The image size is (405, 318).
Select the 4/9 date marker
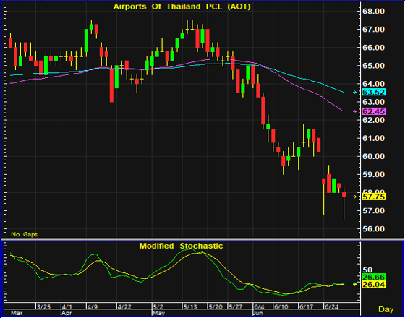pyautogui.click(x=93, y=307)
